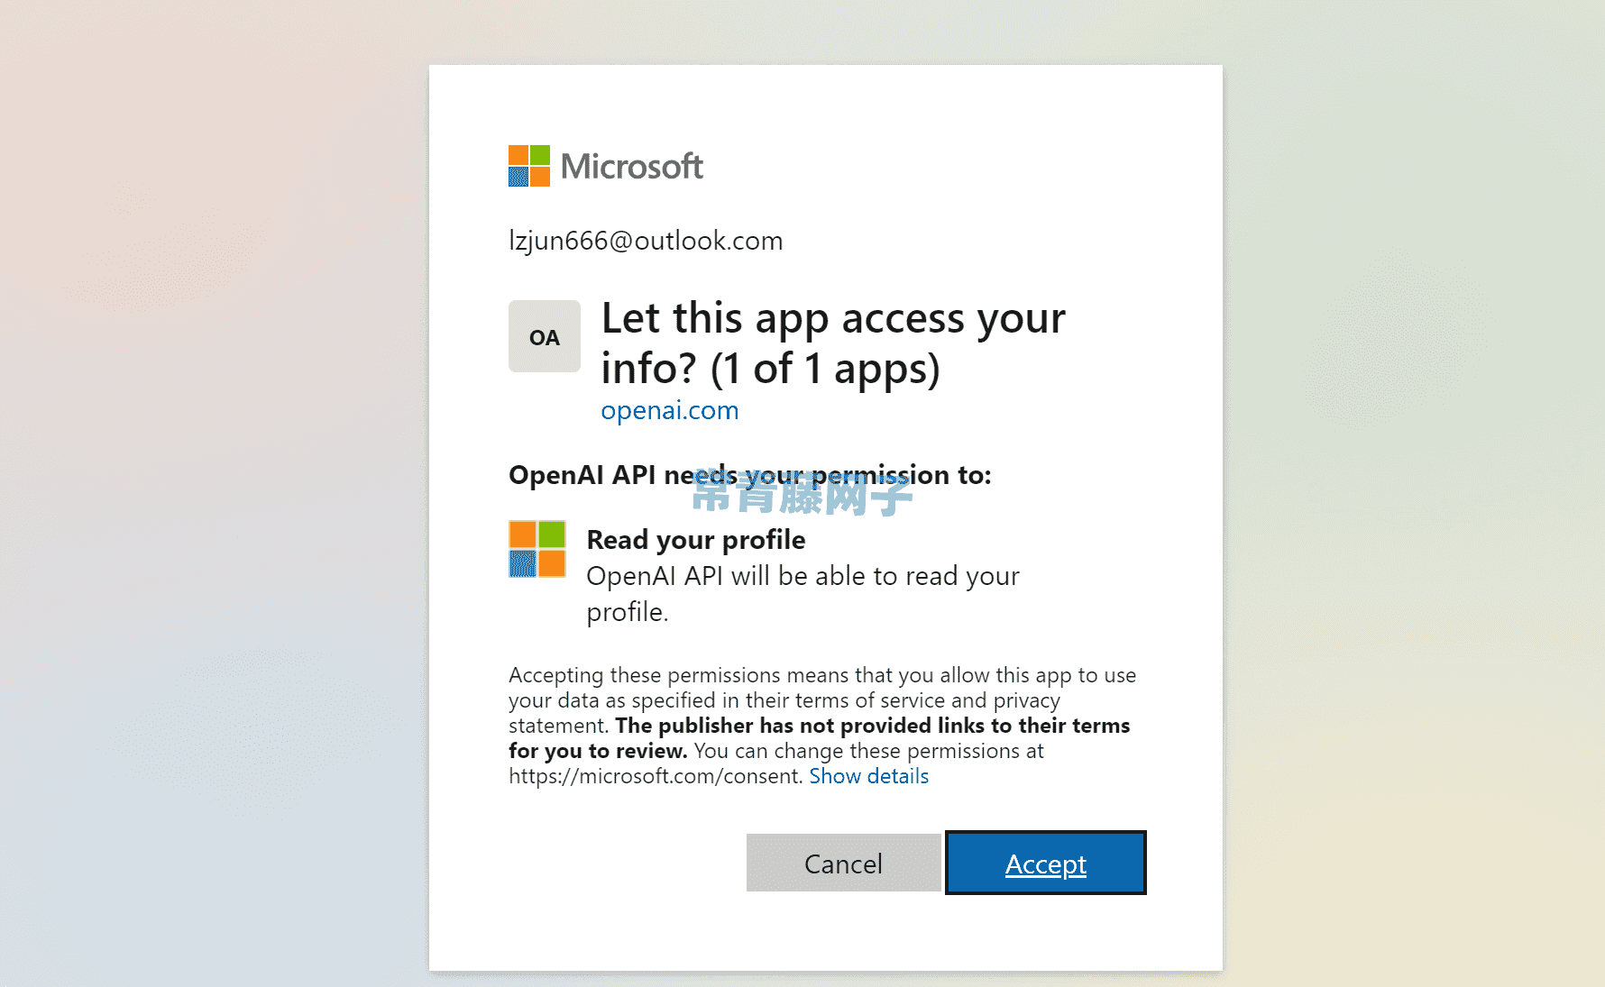Click the '(1 of 1 apps)' heading text

pos(825,368)
